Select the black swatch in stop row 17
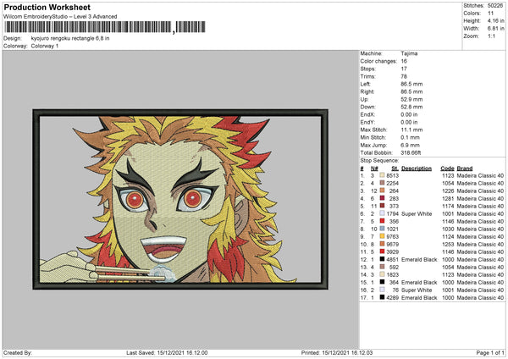The image size is (508, 359). [x=382, y=297]
